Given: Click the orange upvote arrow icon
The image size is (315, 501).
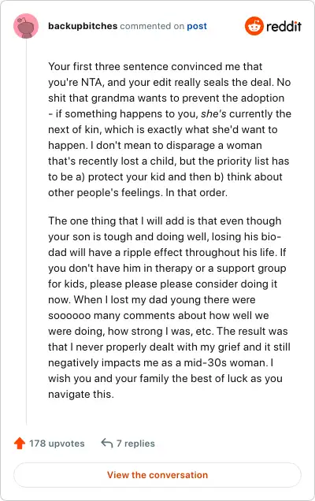Looking at the screenshot, I should [x=20, y=443].
